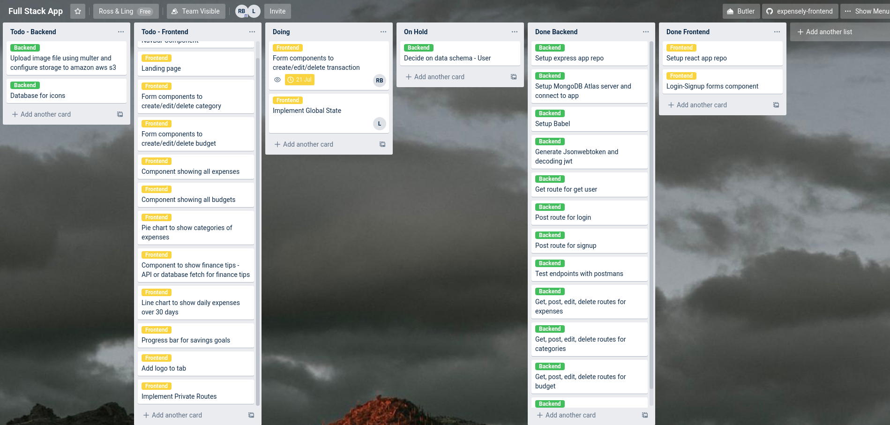Open Component showing all expenses card
890x425 pixels.
click(196, 167)
